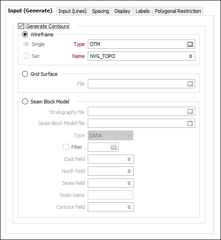Viewport: 221px width, 240px height.
Task: Expand the DATA type dropdown
Action: (x=110, y=136)
